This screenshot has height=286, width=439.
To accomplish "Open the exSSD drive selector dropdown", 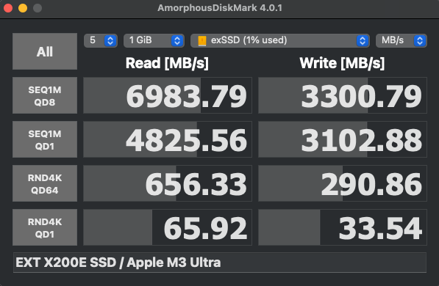I will 280,41.
